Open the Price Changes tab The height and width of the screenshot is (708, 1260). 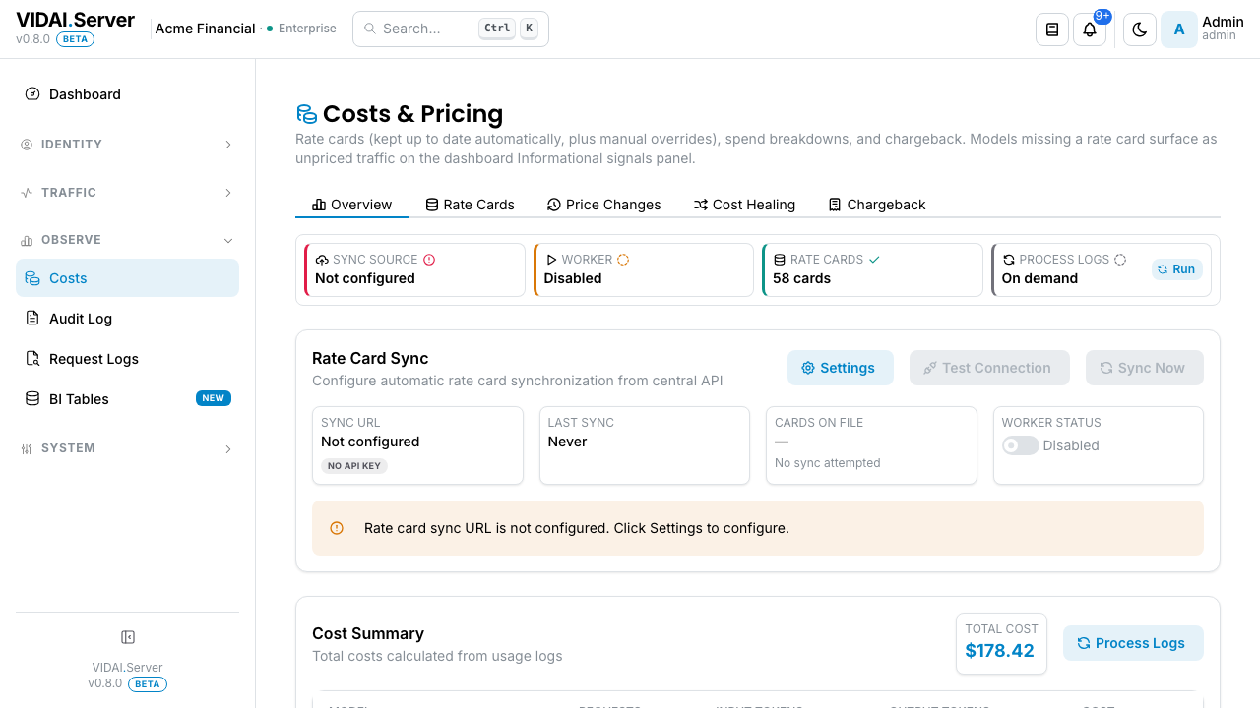(x=603, y=205)
